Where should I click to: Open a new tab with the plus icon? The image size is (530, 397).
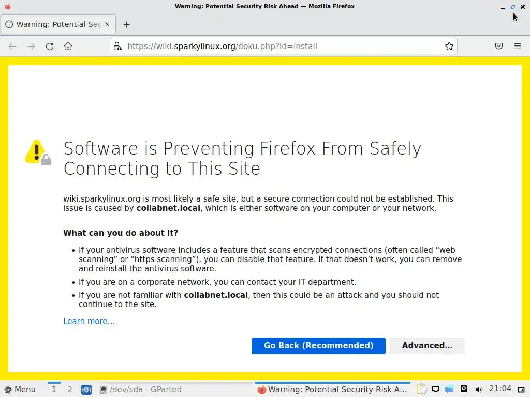coord(126,25)
